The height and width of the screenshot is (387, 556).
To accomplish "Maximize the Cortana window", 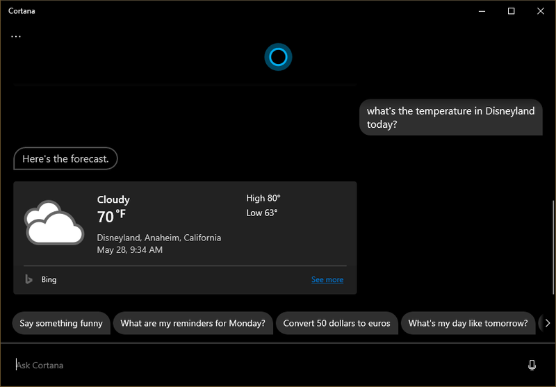I will coord(511,11).
